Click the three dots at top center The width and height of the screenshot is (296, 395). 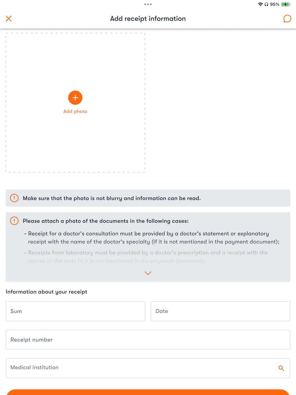[x=148, y=4]
